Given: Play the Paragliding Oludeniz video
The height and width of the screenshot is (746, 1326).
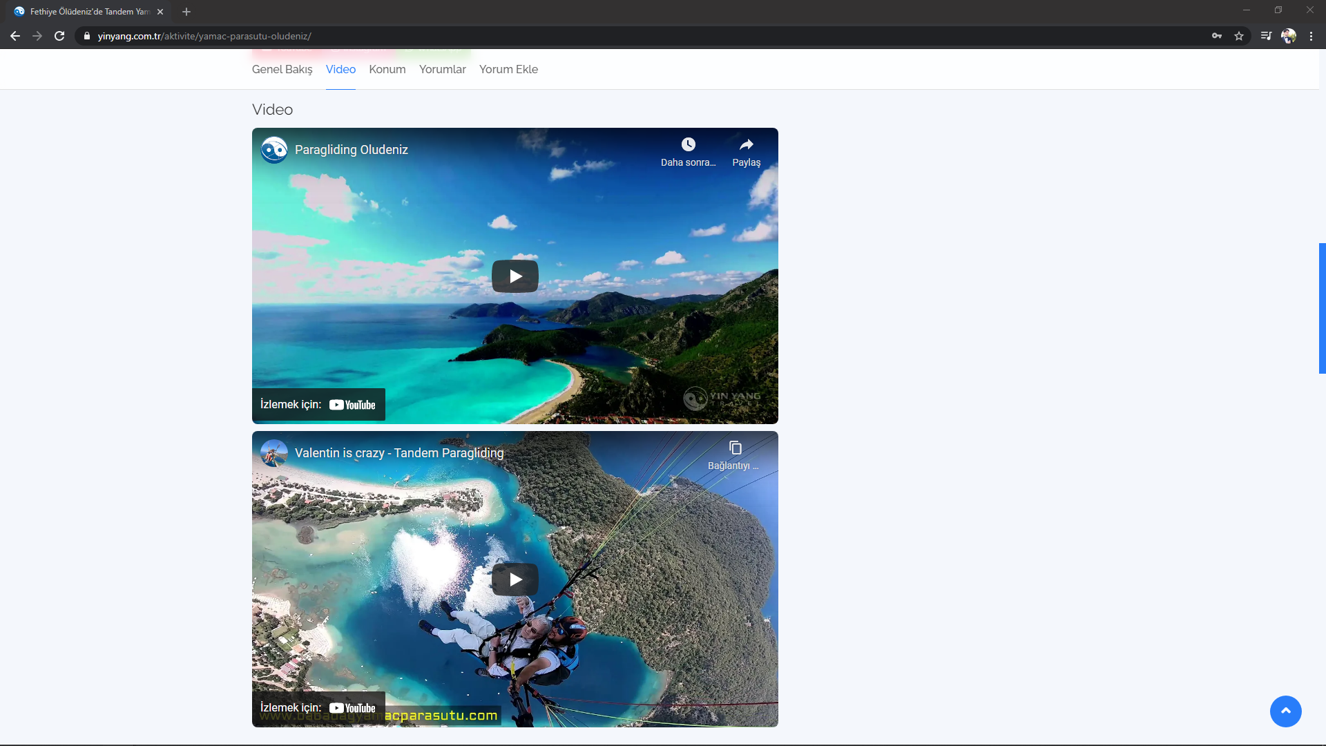Looking at the screenshot, I should pos(515,276).
